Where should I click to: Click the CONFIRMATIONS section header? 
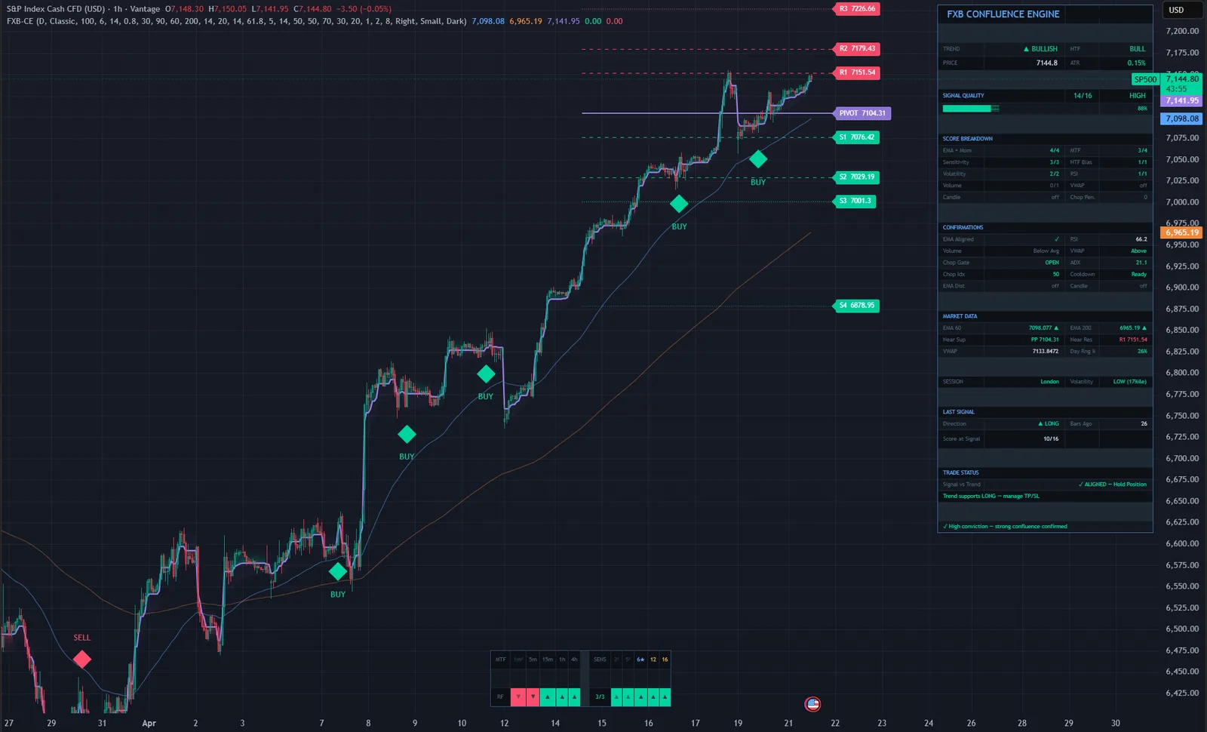[x=963, y=227]
